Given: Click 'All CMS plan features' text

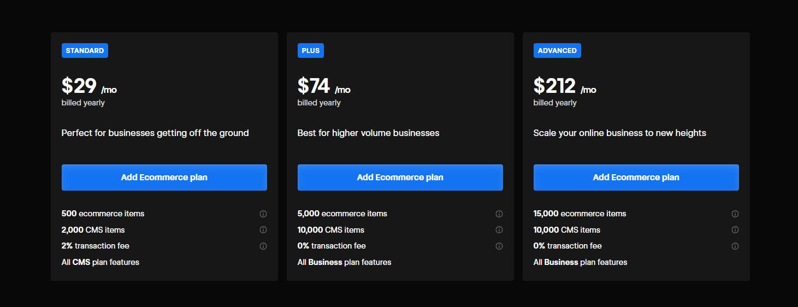Looking at the screenshot, I should (101, 262).
